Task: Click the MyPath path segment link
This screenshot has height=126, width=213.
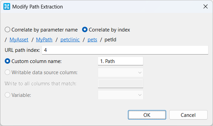Action: coord(44,40)
